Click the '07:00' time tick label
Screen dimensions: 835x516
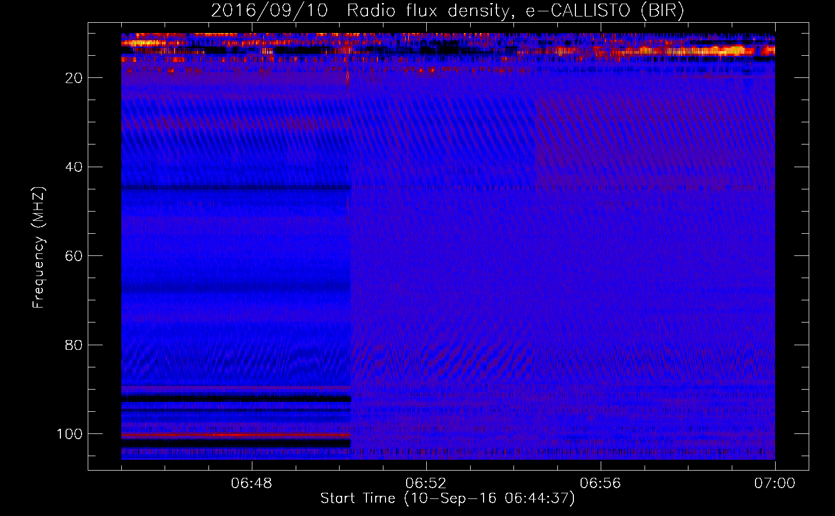775,483
